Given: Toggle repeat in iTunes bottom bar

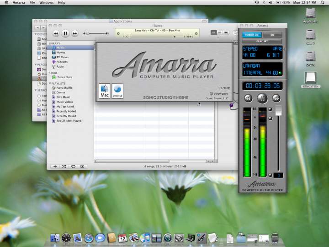Looking at the screenshot, I should [73, 166].
